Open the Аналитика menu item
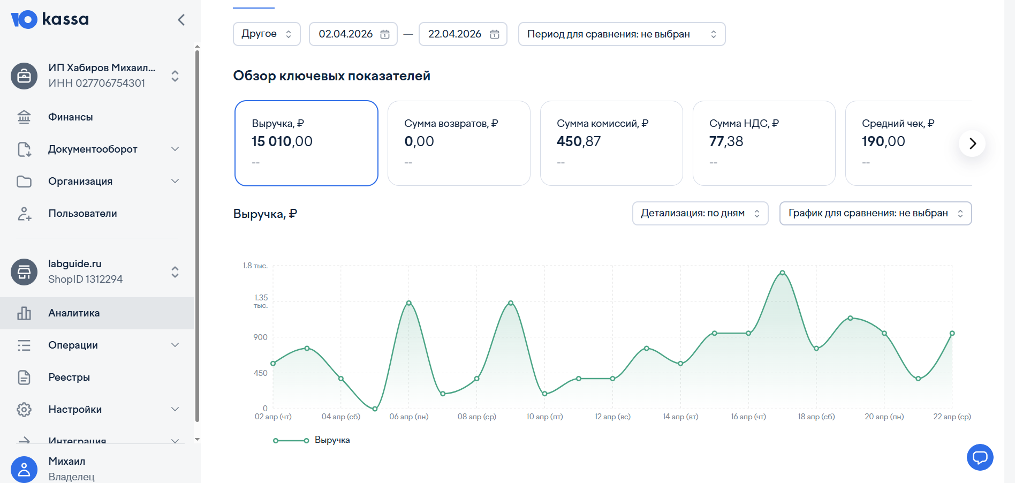 coord(74,313)
